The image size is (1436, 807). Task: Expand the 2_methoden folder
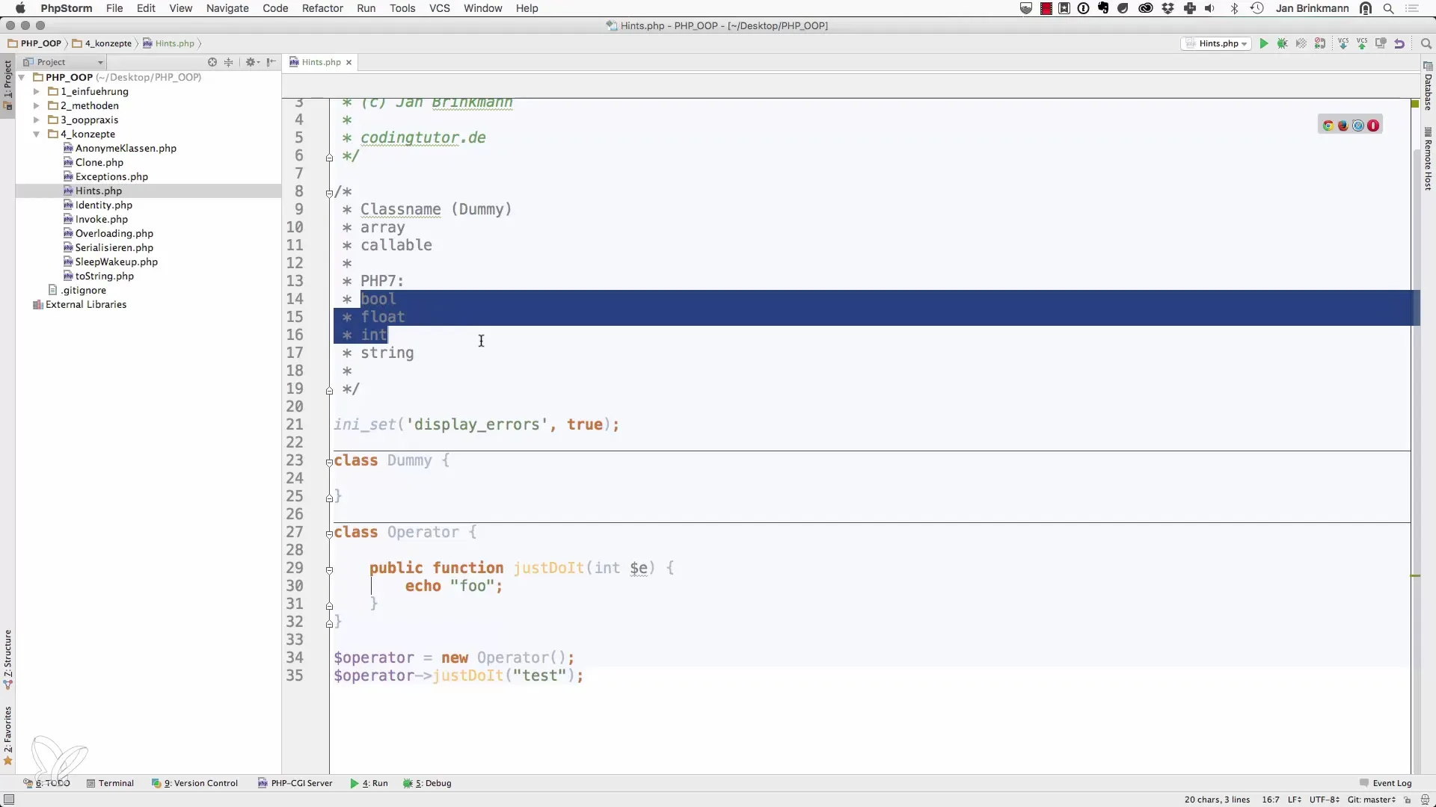(36, 105)
